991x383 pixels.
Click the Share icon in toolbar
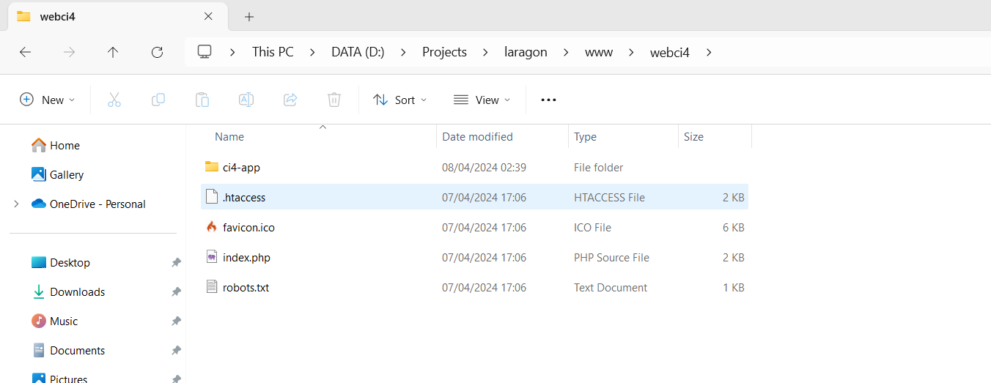coord(290,100)
